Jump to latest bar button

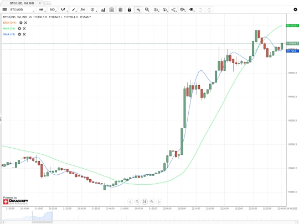pyautogui.click(x=145, y=201)
